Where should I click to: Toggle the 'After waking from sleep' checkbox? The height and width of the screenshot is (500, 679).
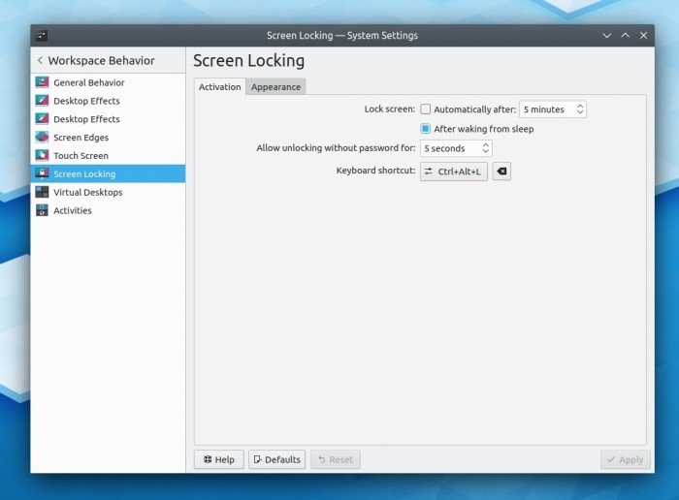pyautogui.click(x=426, y=129)
